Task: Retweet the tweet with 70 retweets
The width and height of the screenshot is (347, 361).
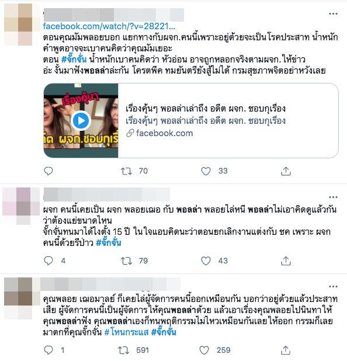Action: 126,171
